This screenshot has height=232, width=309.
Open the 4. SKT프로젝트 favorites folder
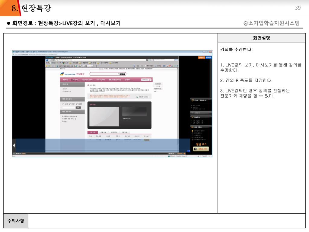tap(103, 63)
